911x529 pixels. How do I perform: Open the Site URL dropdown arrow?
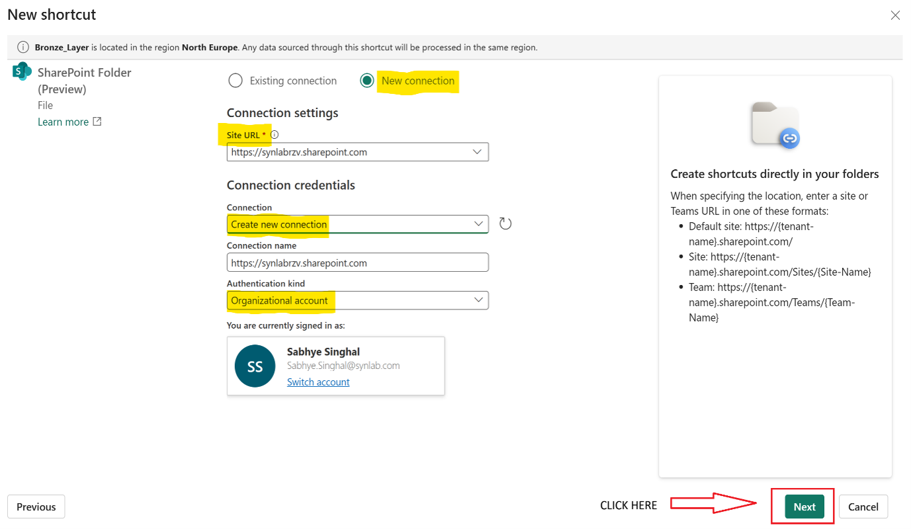478,152
